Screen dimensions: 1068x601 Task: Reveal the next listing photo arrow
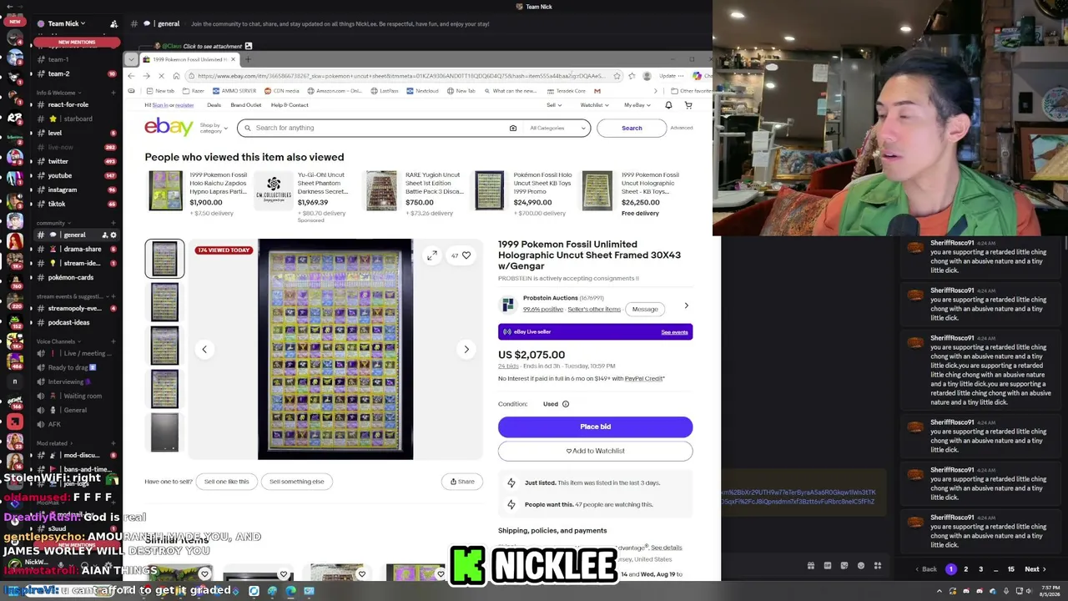click(x=466, y=350)
